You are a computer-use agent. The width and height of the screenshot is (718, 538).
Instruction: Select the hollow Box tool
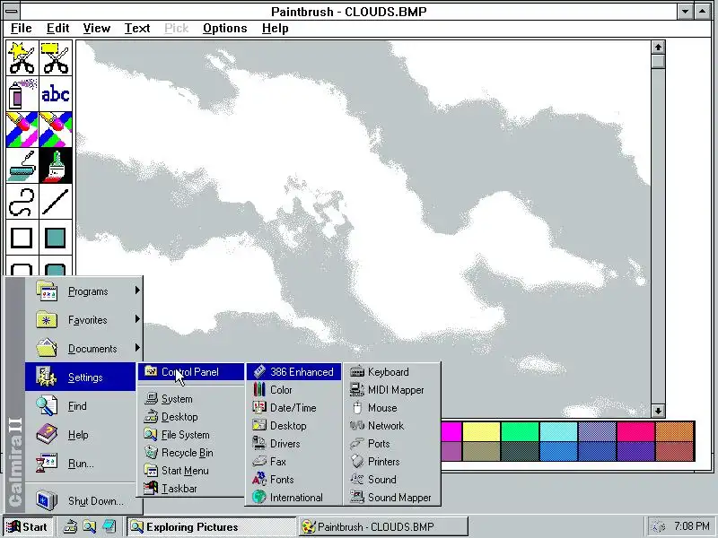pyautogui.click(x=22, y=238)
